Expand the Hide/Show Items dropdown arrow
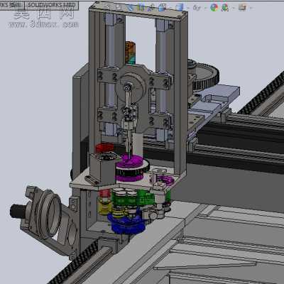284x284 pixels. pyautogui.click(x=205, y=8)
